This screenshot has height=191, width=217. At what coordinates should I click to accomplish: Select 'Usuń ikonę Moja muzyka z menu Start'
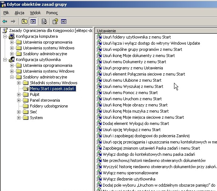[x=135, y=111]
